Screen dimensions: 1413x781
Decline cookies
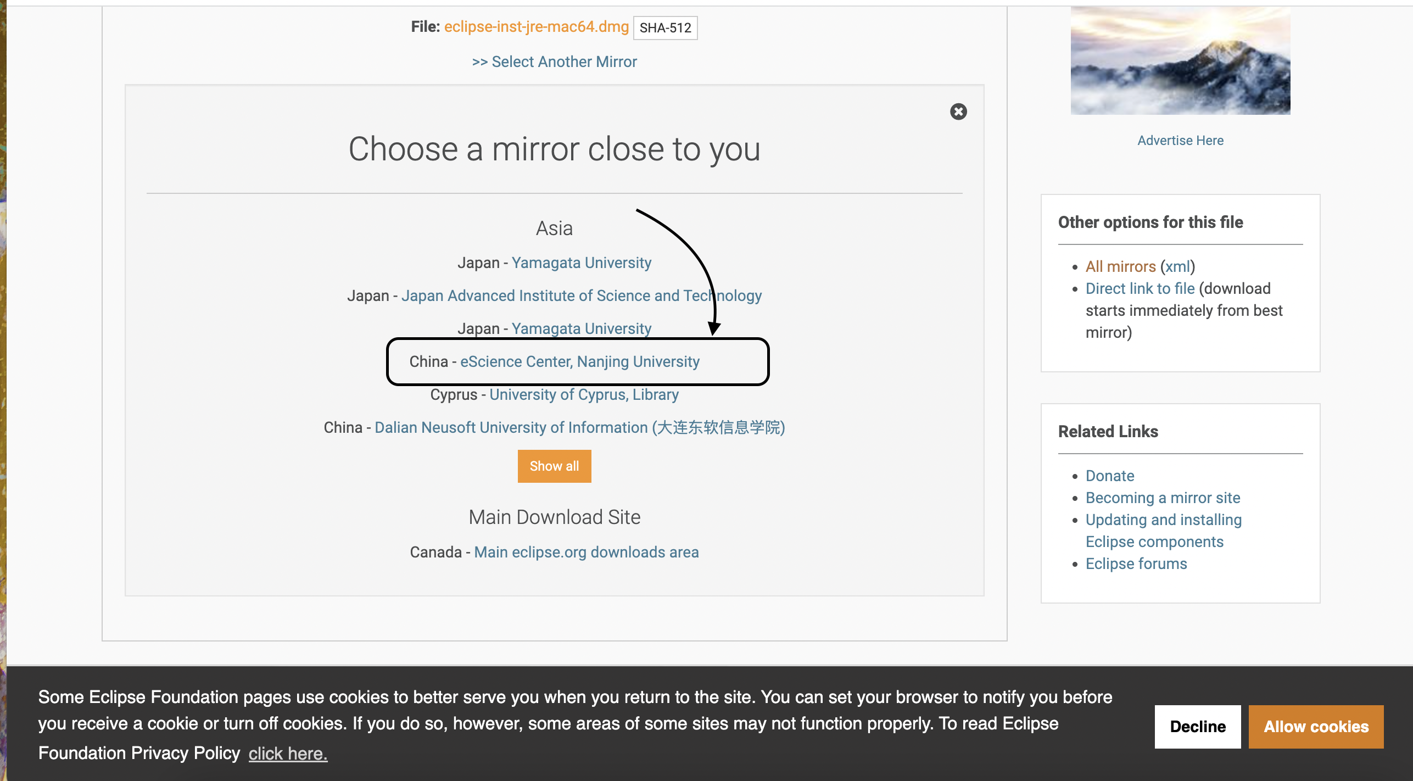[1197, 727]
